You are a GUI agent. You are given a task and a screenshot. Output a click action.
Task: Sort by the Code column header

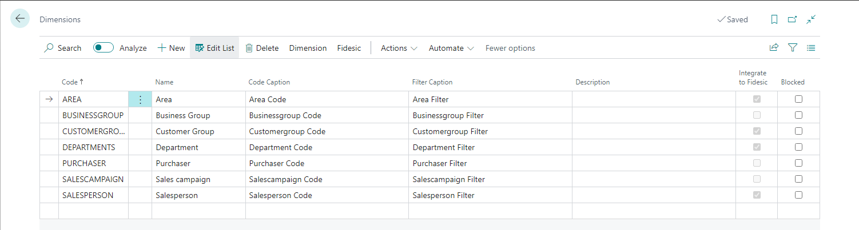point(72,82)
